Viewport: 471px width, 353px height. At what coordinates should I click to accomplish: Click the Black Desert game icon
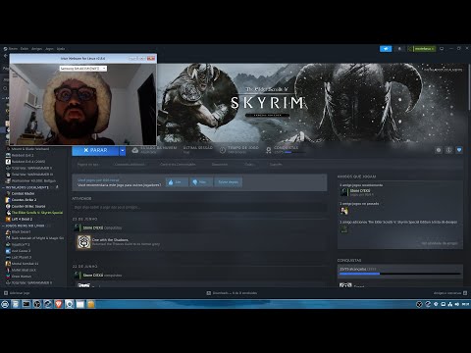click(8, 232)
